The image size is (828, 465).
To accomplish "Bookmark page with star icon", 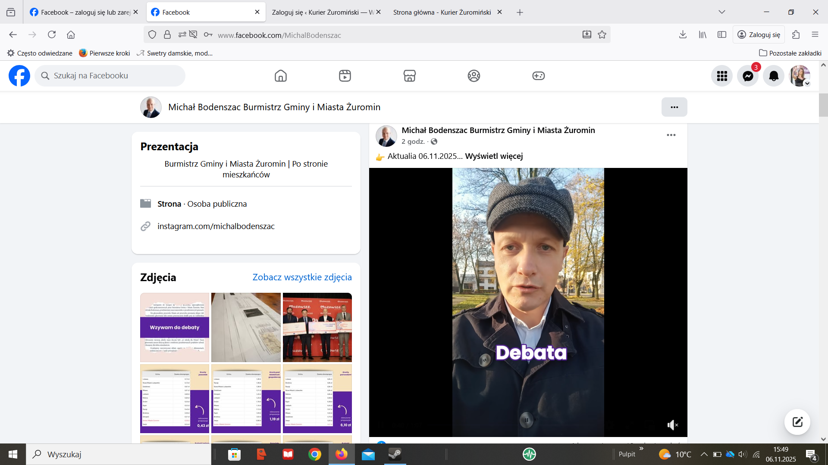I will (x=602, y=35).
